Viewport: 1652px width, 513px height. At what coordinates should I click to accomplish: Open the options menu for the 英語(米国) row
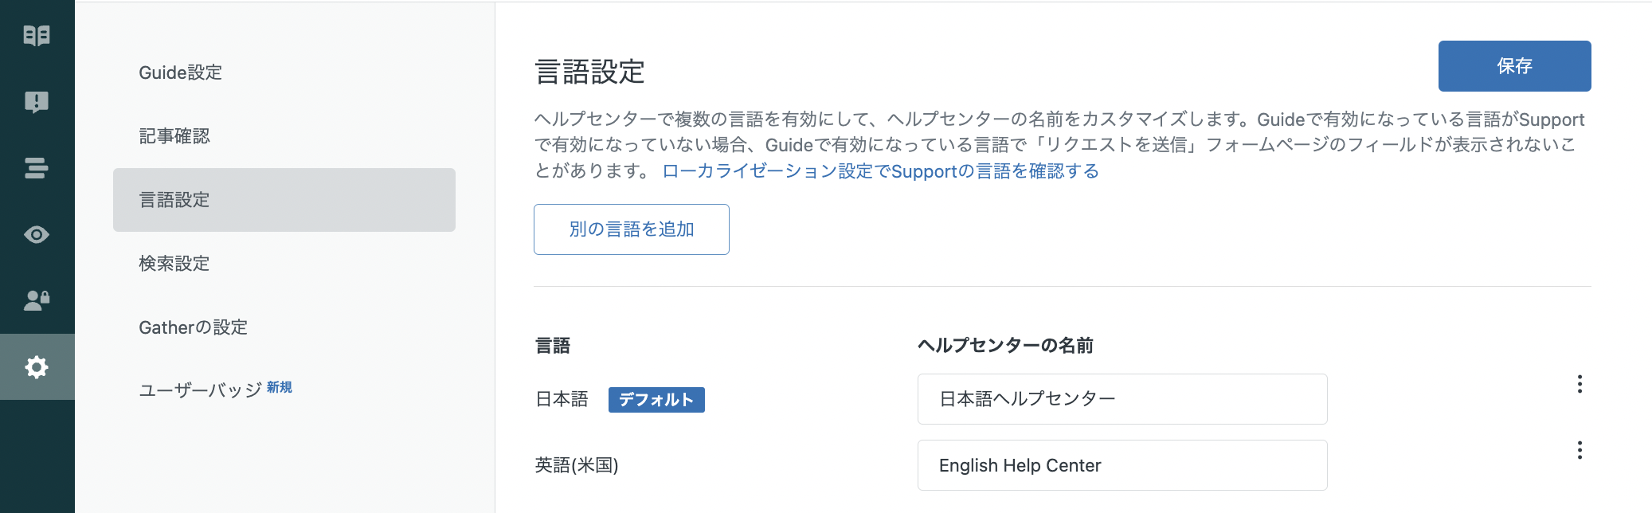pyautogui.click(x=1580, y=451)
